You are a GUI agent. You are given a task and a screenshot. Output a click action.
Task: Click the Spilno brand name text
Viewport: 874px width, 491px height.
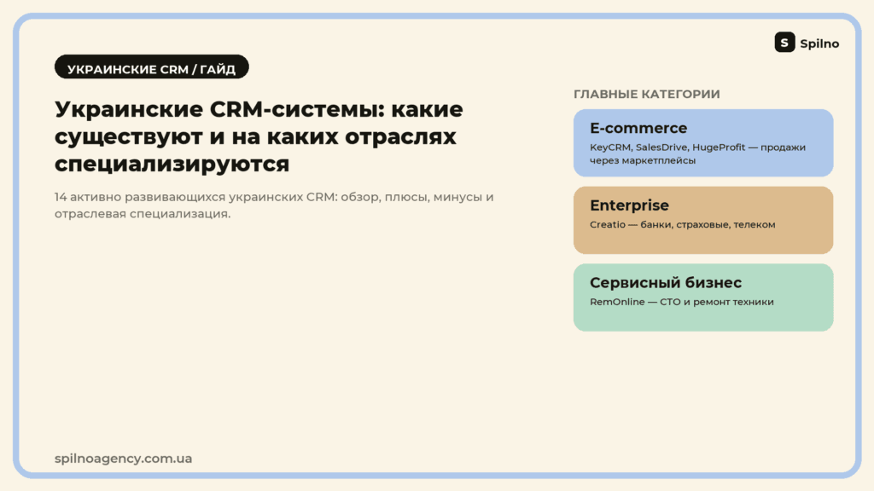[x=819, y=43]
